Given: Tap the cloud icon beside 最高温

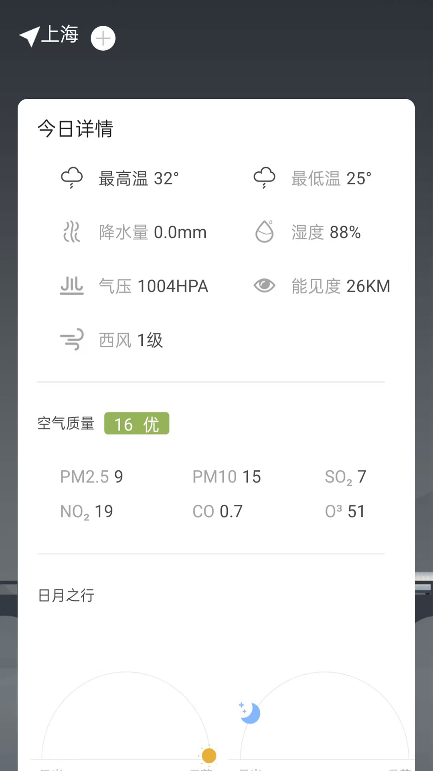Looking at the screenshot, I should (72, 178).
